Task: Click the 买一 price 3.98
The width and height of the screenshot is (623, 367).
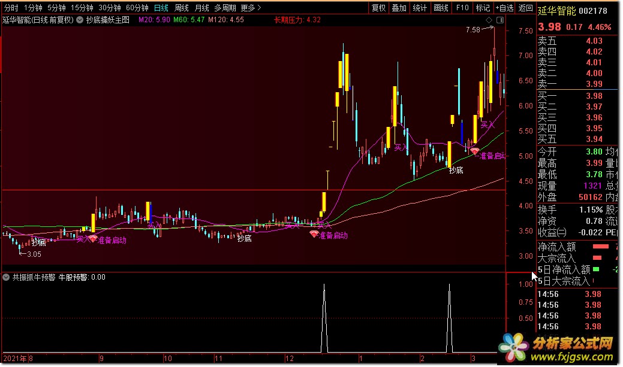Action: click(x=594, y=96)
